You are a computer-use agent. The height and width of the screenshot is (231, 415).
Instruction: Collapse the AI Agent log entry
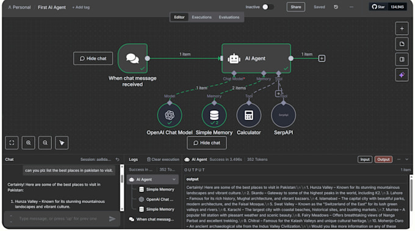(174, 179)
